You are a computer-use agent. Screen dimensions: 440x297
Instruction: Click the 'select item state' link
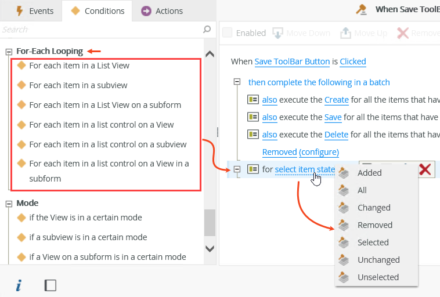pos(305,169)
